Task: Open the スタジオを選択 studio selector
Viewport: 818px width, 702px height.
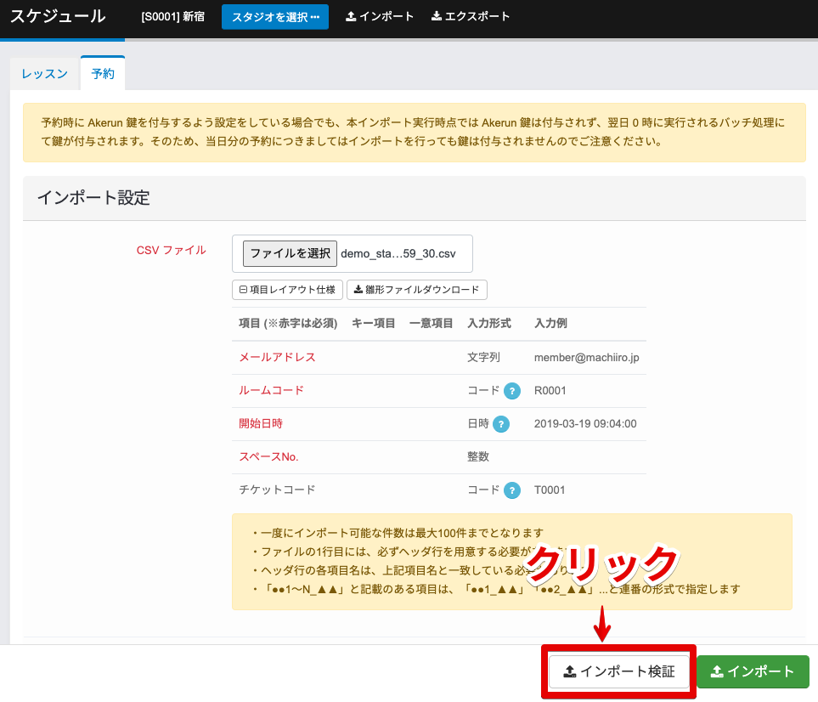Action: tap(274, 16)
